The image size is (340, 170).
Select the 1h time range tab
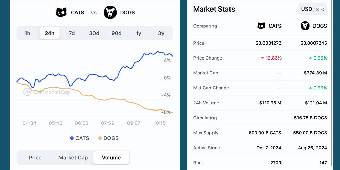[x=27, y=33]
